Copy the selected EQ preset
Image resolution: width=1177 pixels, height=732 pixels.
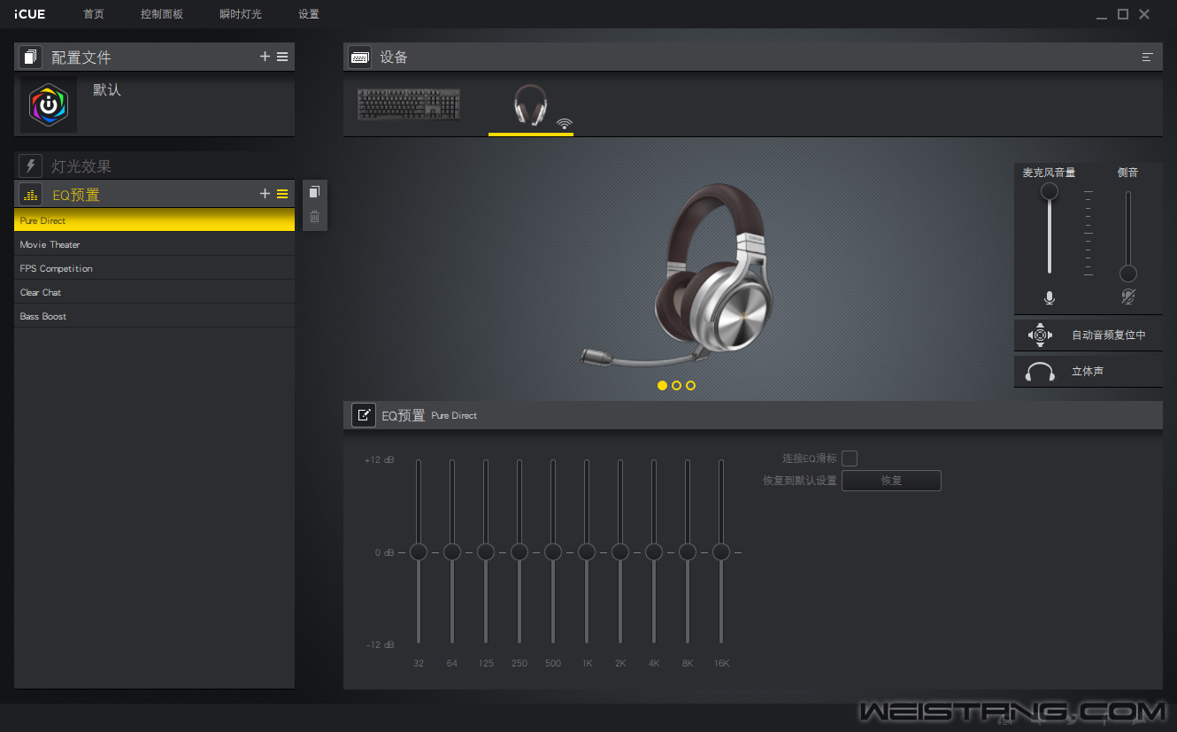[x=314, y=192]
